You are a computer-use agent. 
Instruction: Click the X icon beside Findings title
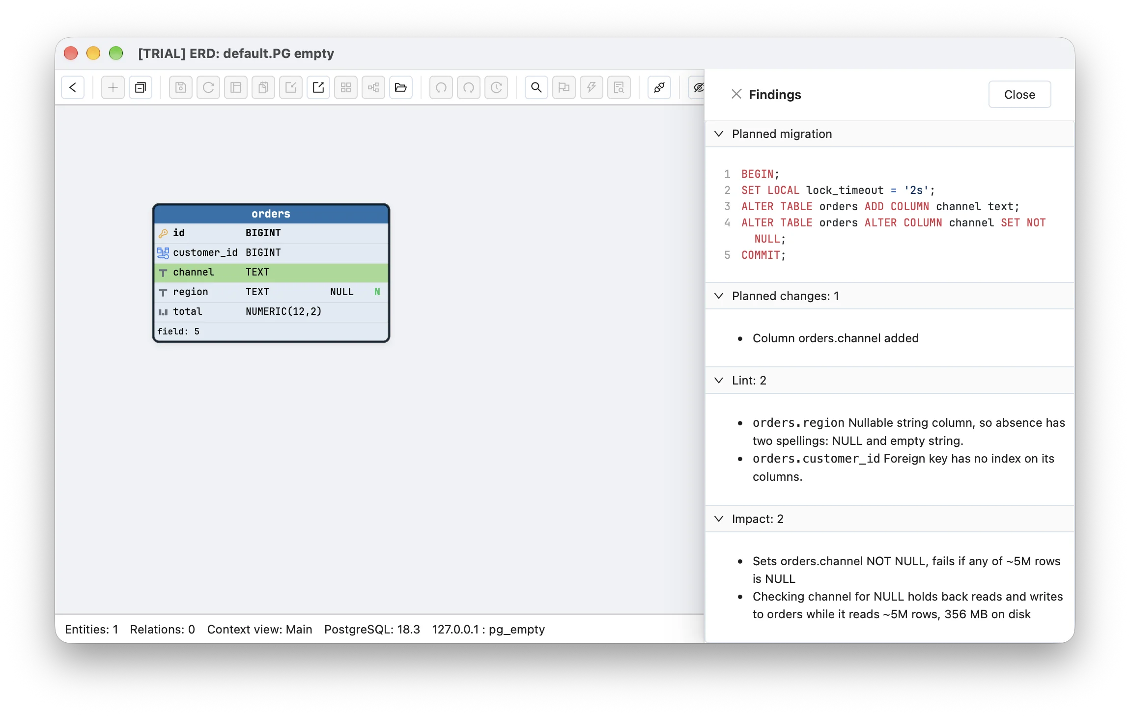tap(736, 94)
